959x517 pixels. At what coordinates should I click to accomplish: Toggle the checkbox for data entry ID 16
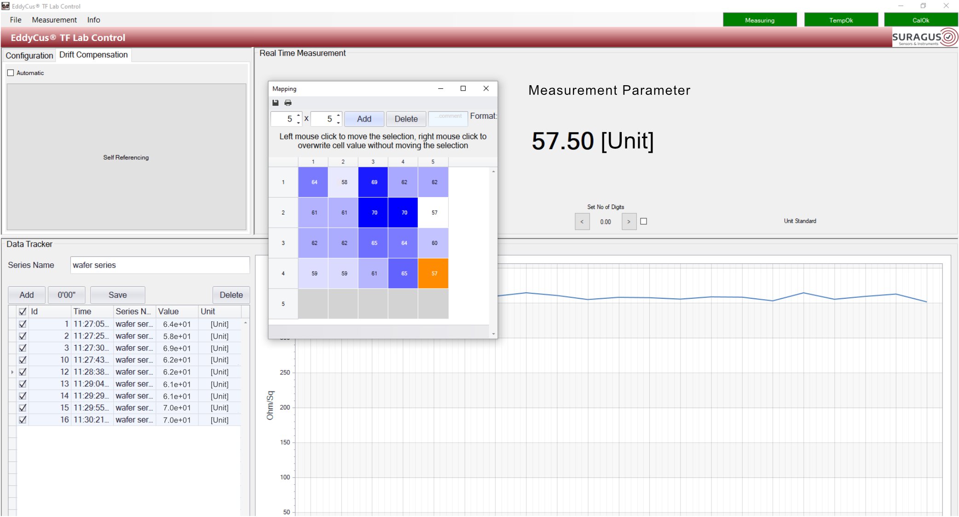tap(22, 419)
